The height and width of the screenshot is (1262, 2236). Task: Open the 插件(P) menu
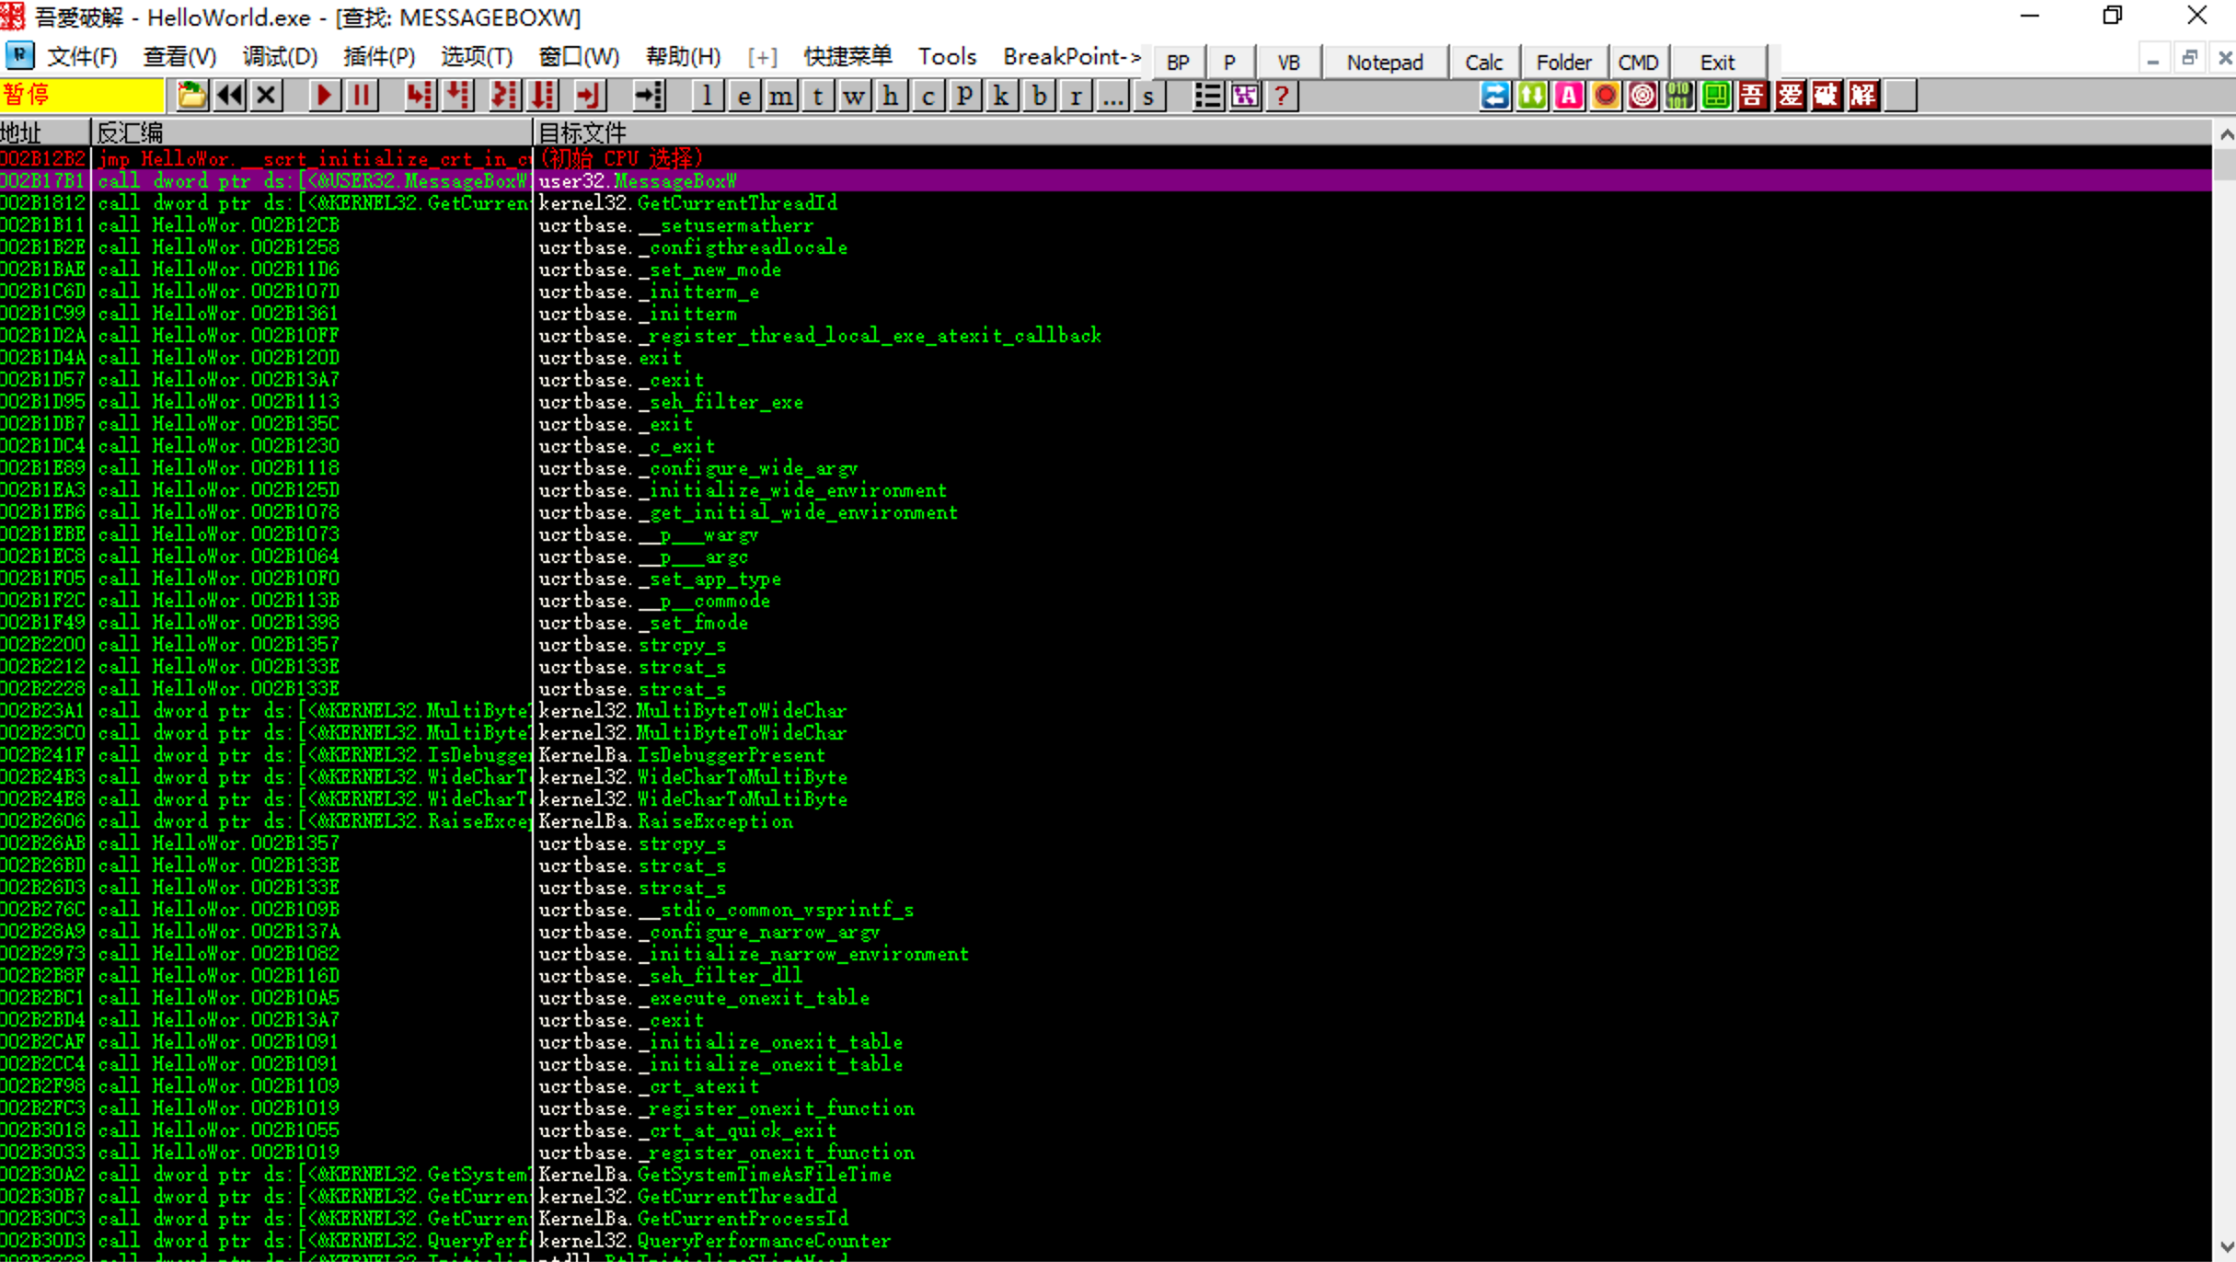click(x=379, y=57)
